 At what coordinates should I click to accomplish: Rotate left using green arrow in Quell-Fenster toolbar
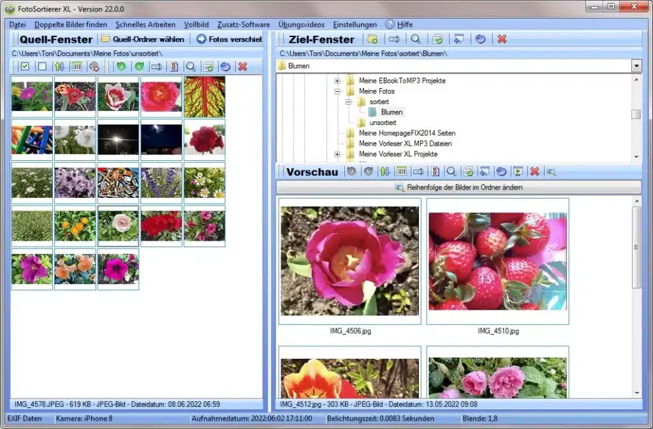[121, 66]
